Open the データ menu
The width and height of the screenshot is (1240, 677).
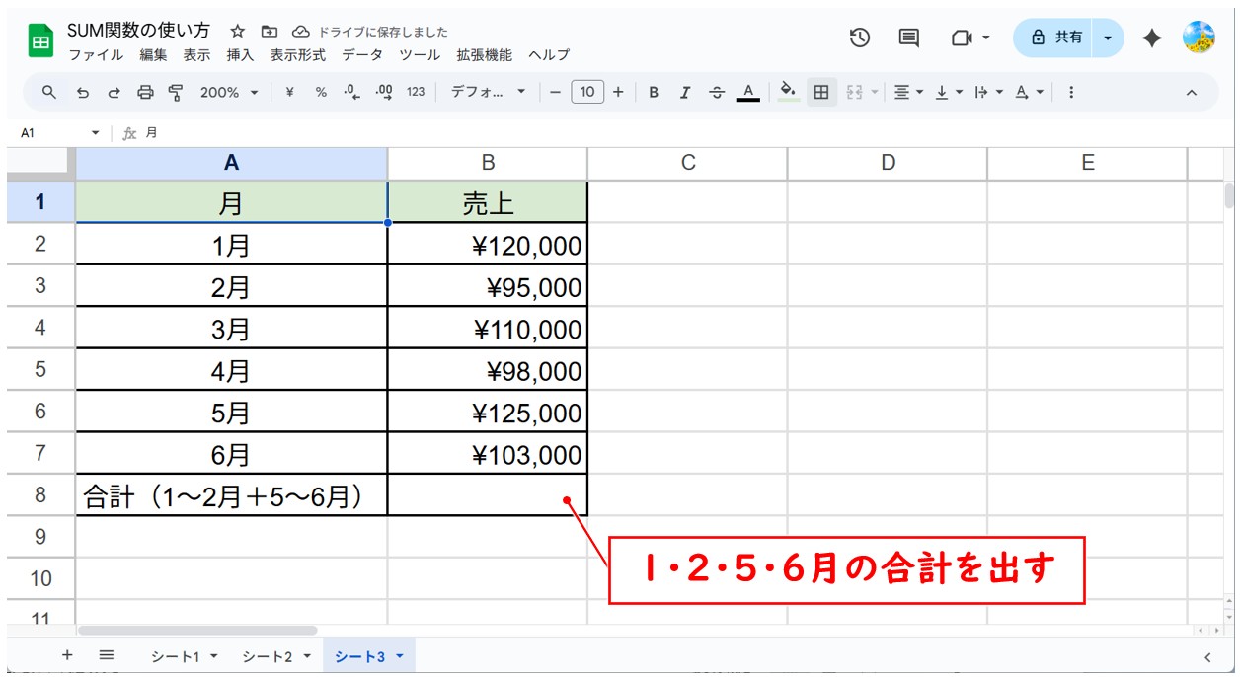(362, 55)
